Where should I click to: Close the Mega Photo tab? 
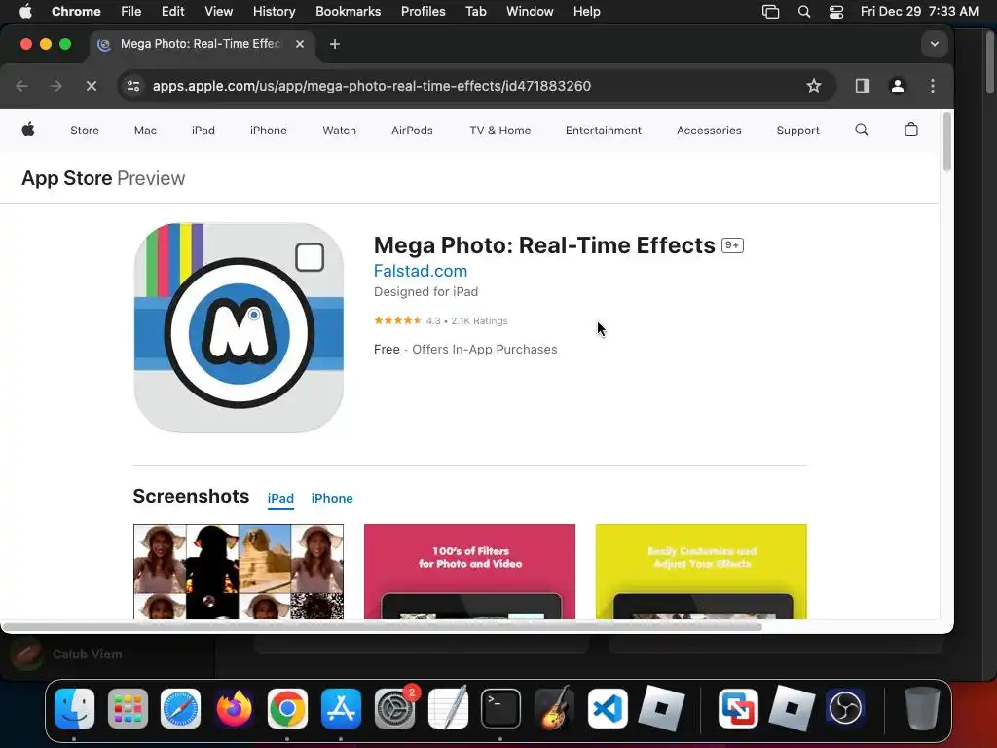(x=300, y=44)
